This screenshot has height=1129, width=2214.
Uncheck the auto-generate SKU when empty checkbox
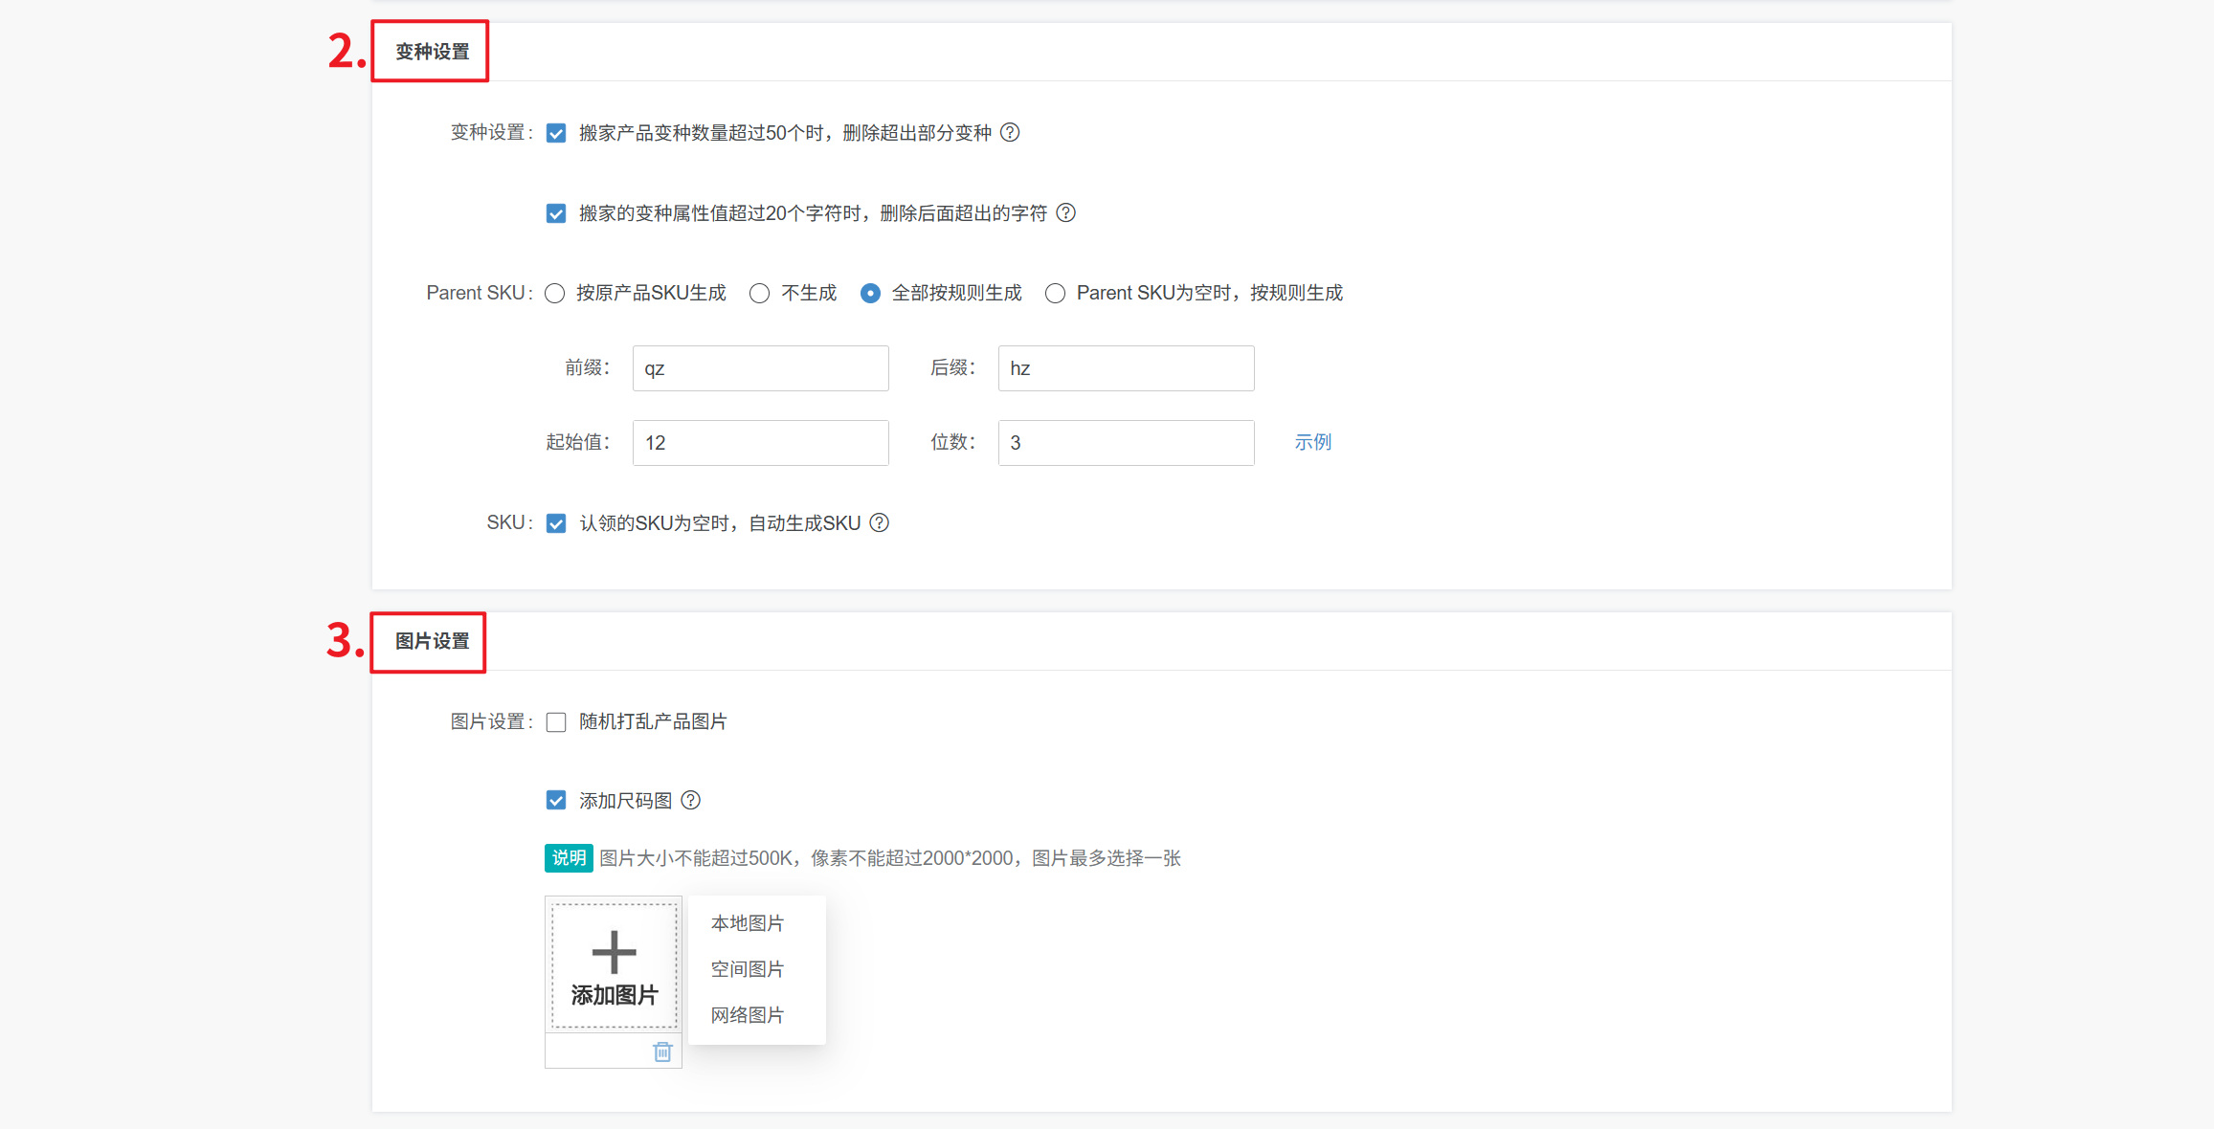(x=556, y=523)
